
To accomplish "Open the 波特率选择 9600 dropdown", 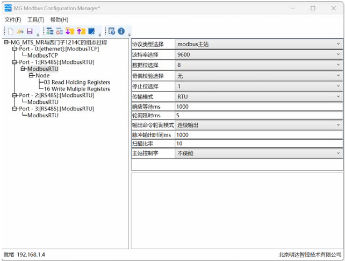I will point(258,54).
